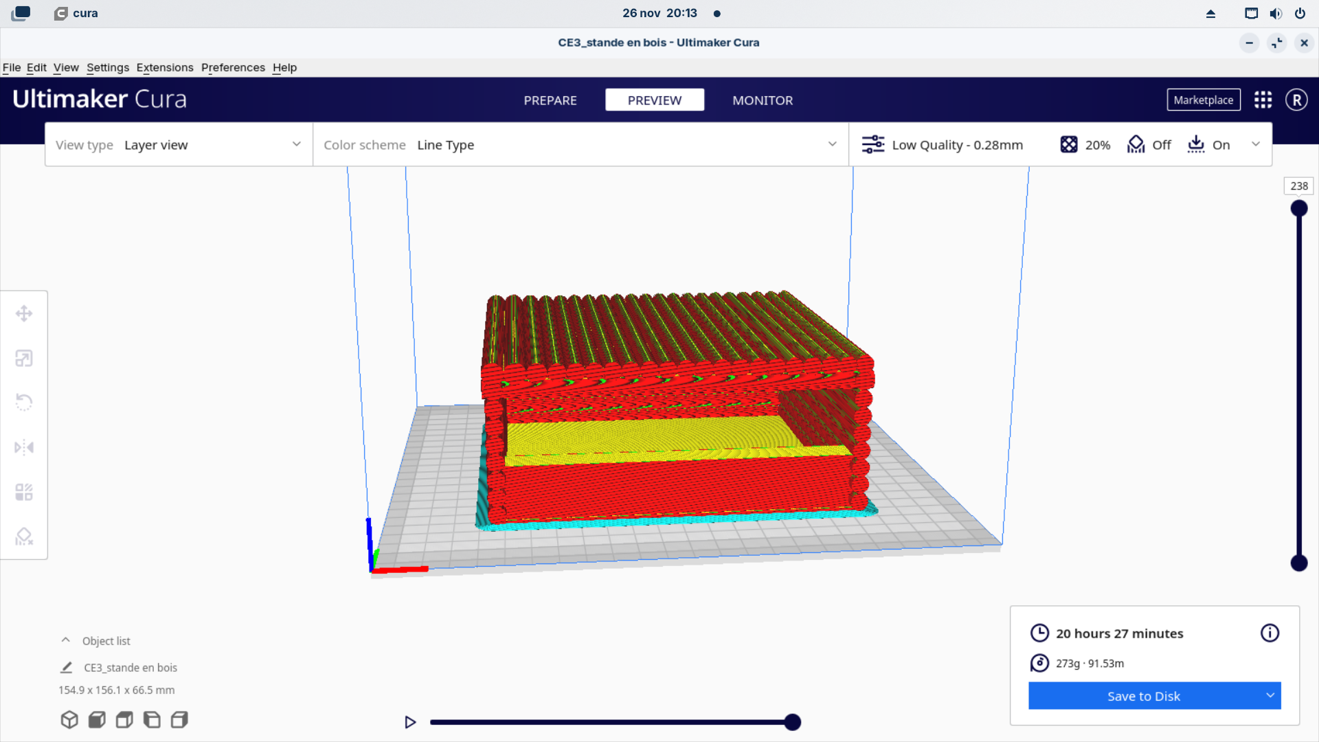1319x742 pixels.
Task: Play the layer simulation
Action: pos(410,722)
